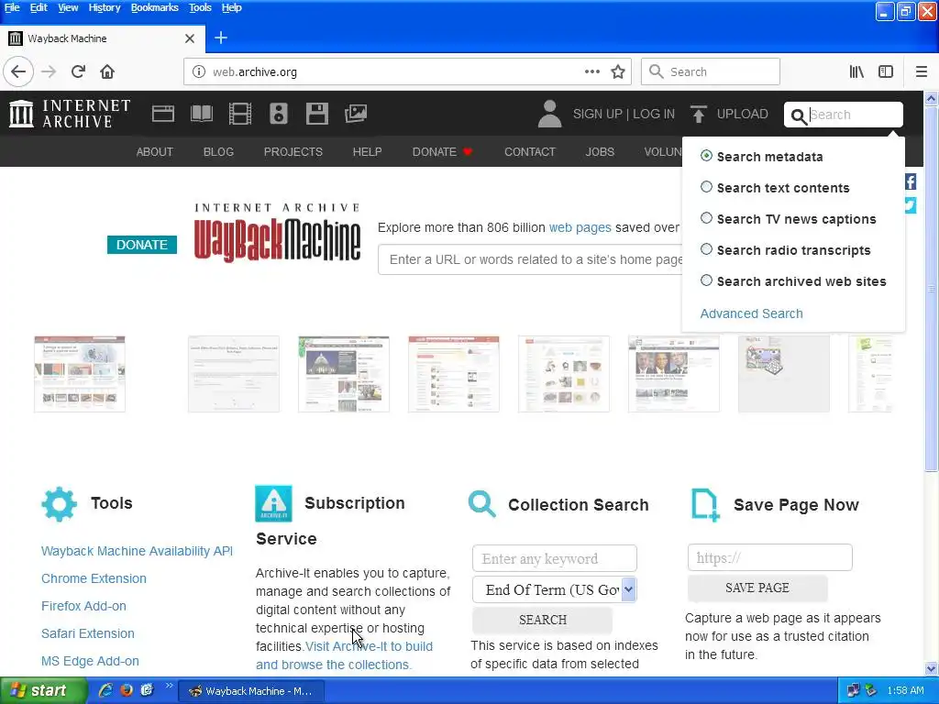Image resolution: width=939 pixels, height=704 pixels.
Task: Open End Of Term collection dropdown
Action: point(555,589)
